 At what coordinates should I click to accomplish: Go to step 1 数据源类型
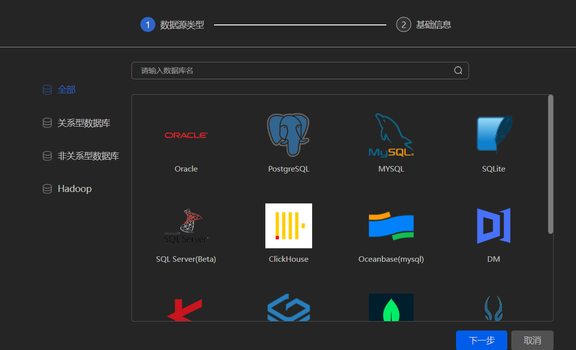(x=172, y=24)
